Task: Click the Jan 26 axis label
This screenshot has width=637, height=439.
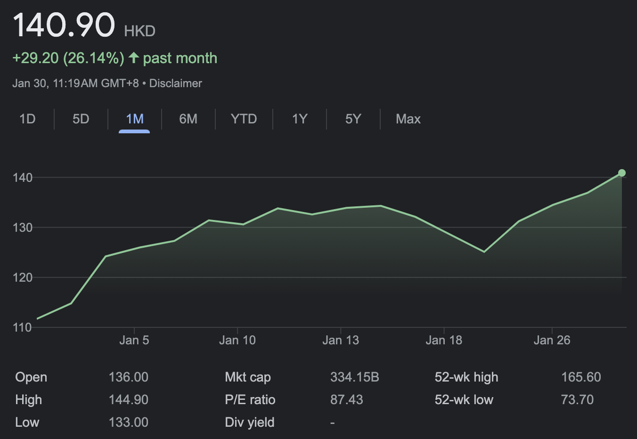Action: tap(552, 340)
